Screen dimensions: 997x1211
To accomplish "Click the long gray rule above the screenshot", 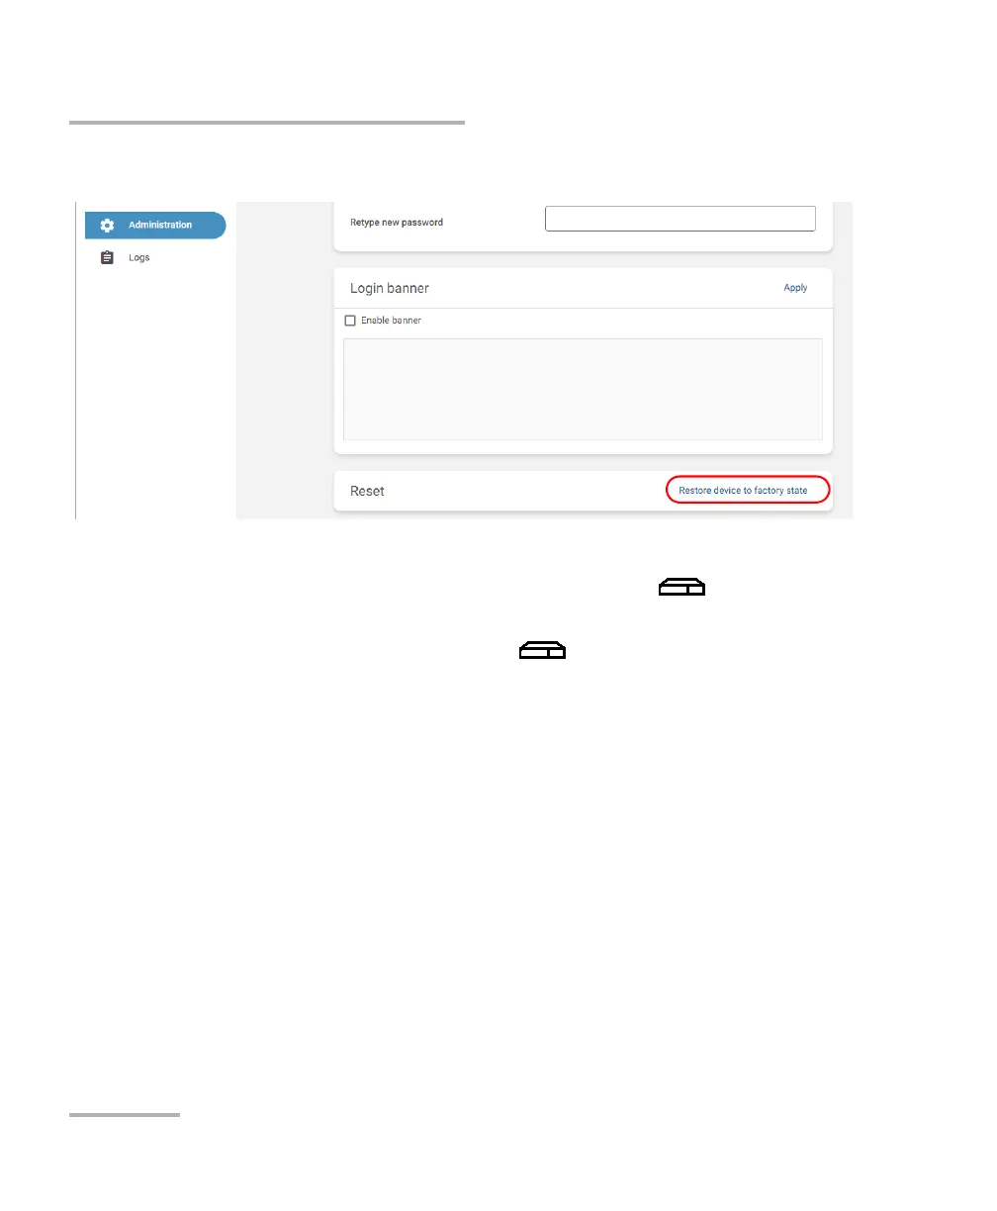I will click(x=267, y=123).
